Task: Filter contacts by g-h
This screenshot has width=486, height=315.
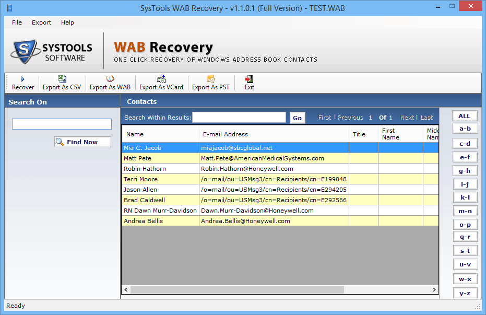Action: click(465, 170)
